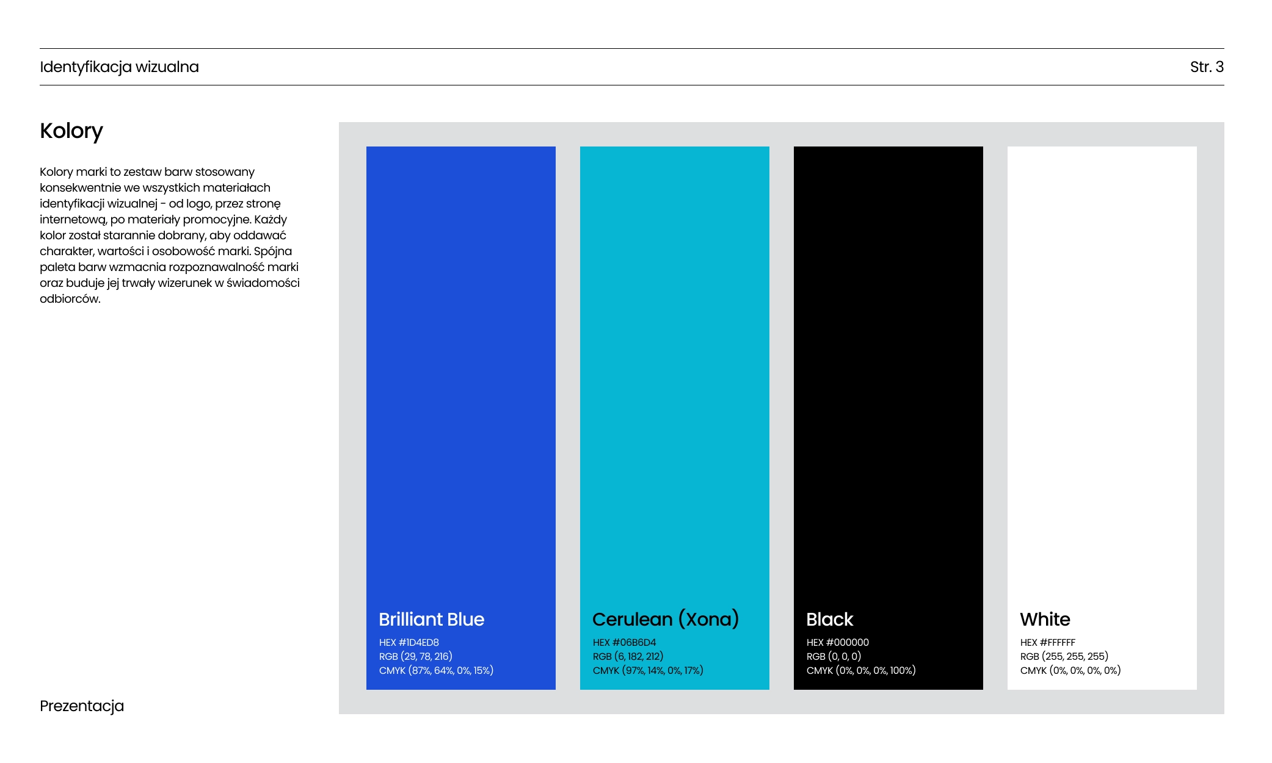This screenshot has height=763, width=1272.
Task: Click the Cerulean (Xona) color swatch
Action: 674,366
